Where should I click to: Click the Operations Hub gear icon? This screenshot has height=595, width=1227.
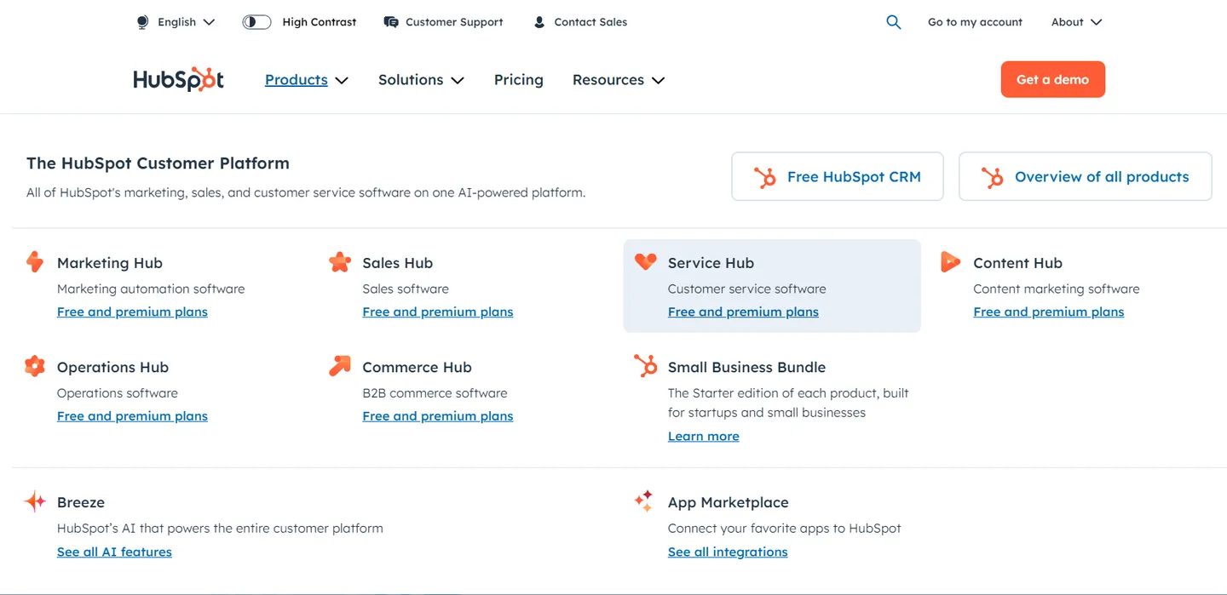click(x=35, y=366)
